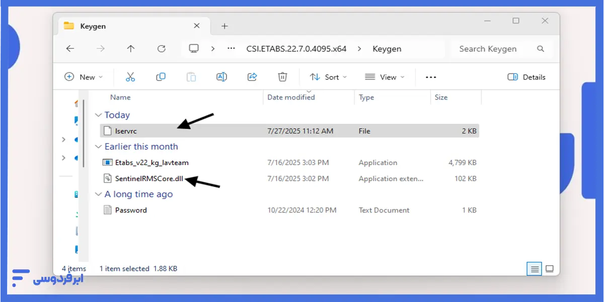The image size is (604, 302).
Task: Select the lservrc file name
Action: pyautogui.click(x=126, y=131)
